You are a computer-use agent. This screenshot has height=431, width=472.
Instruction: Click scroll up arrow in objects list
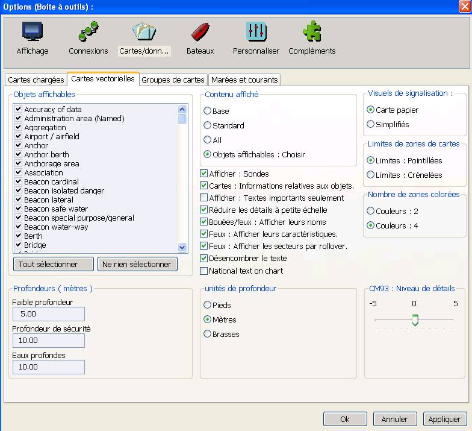(x=182, y=109)
